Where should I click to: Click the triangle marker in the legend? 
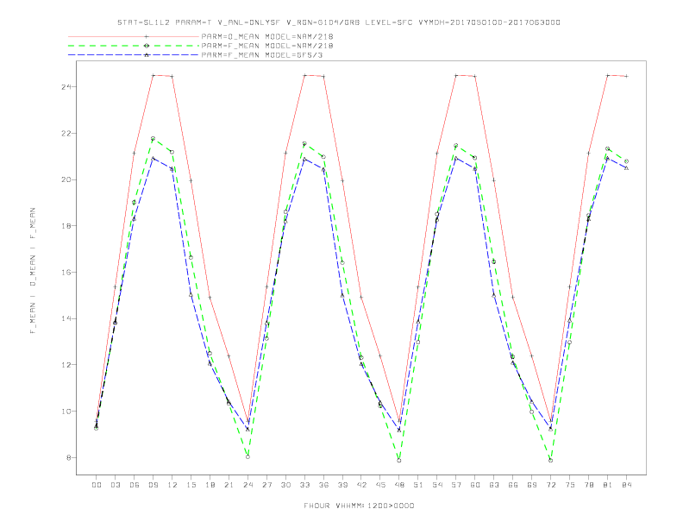147,55
